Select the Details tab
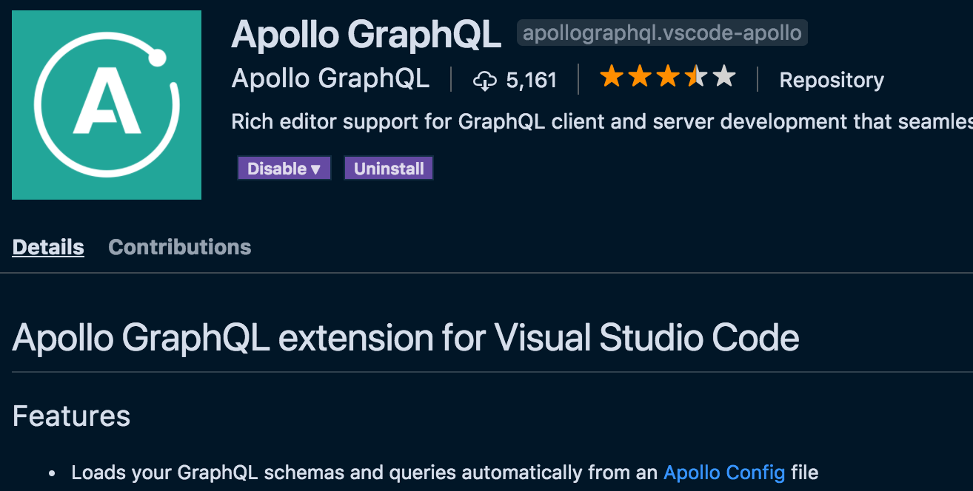The width and height of the screenshot is (973, 491). (x=47, y=247)
